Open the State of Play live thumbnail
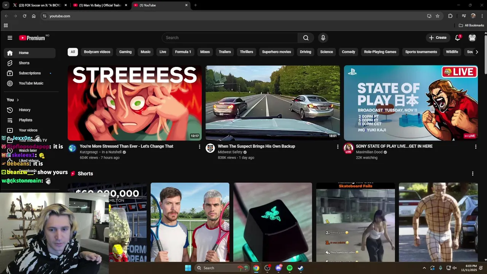Image resolution: width=487 pixels, height=274 pixels. pos(411,103)
